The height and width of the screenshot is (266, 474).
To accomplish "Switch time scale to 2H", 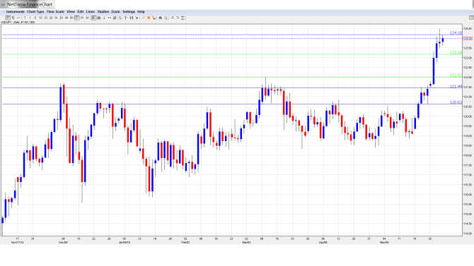I will coord(61,18).
